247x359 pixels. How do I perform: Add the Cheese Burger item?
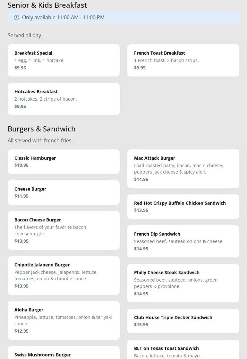64,193
